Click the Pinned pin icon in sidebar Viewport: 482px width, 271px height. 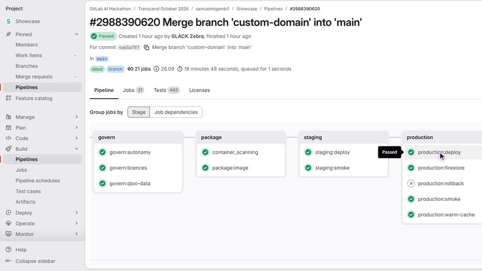click(8, 34)
